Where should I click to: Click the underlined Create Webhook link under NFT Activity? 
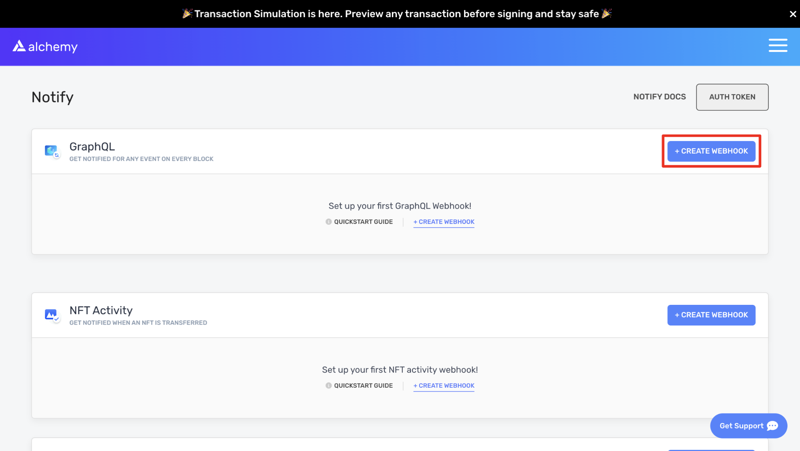[444, 385]
